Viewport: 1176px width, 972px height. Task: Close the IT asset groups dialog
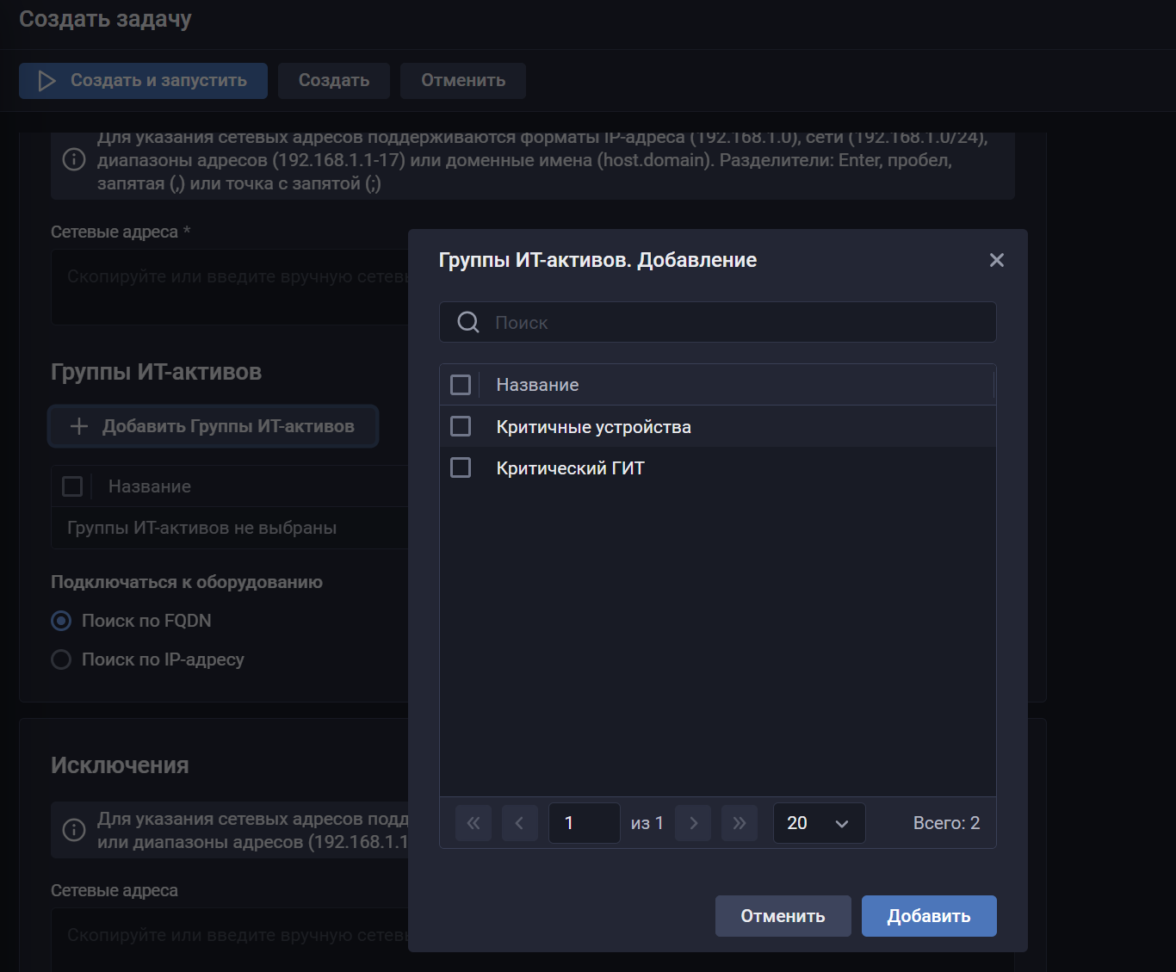point(996,260)
